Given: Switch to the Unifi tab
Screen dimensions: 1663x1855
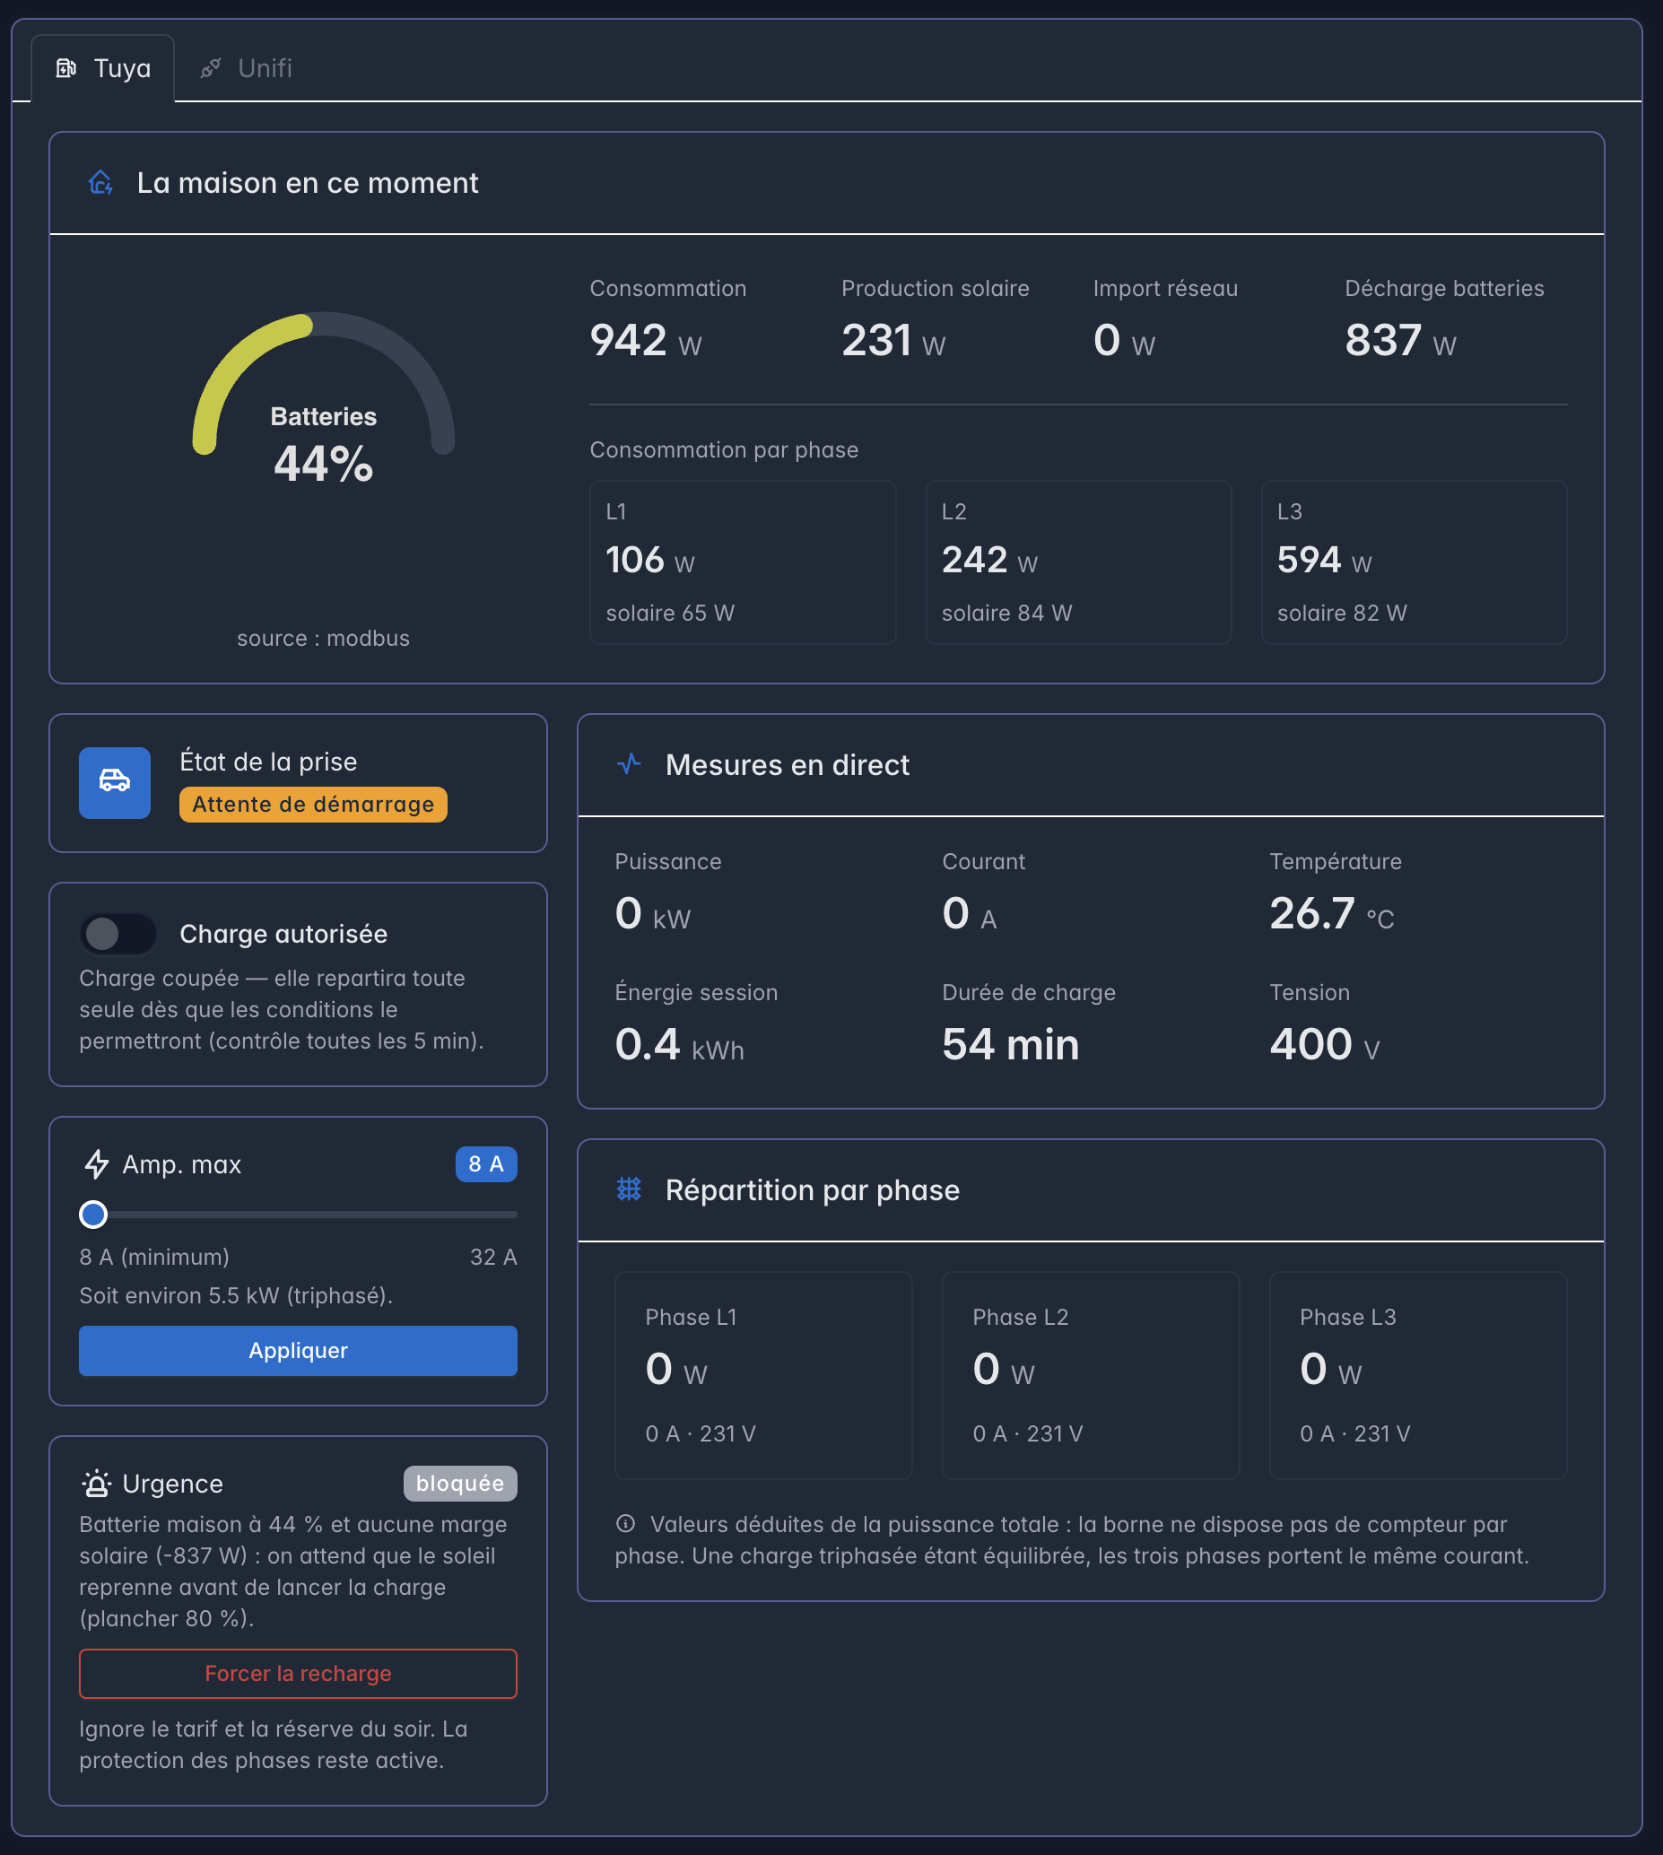Looking at the screenshot, I should tap(247, 68).
